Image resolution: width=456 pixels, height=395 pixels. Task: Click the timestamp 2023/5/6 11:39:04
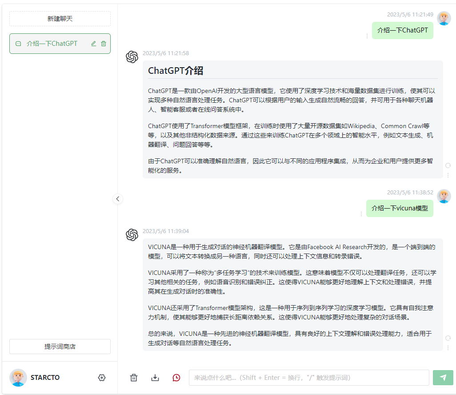[x=166, y=231]
